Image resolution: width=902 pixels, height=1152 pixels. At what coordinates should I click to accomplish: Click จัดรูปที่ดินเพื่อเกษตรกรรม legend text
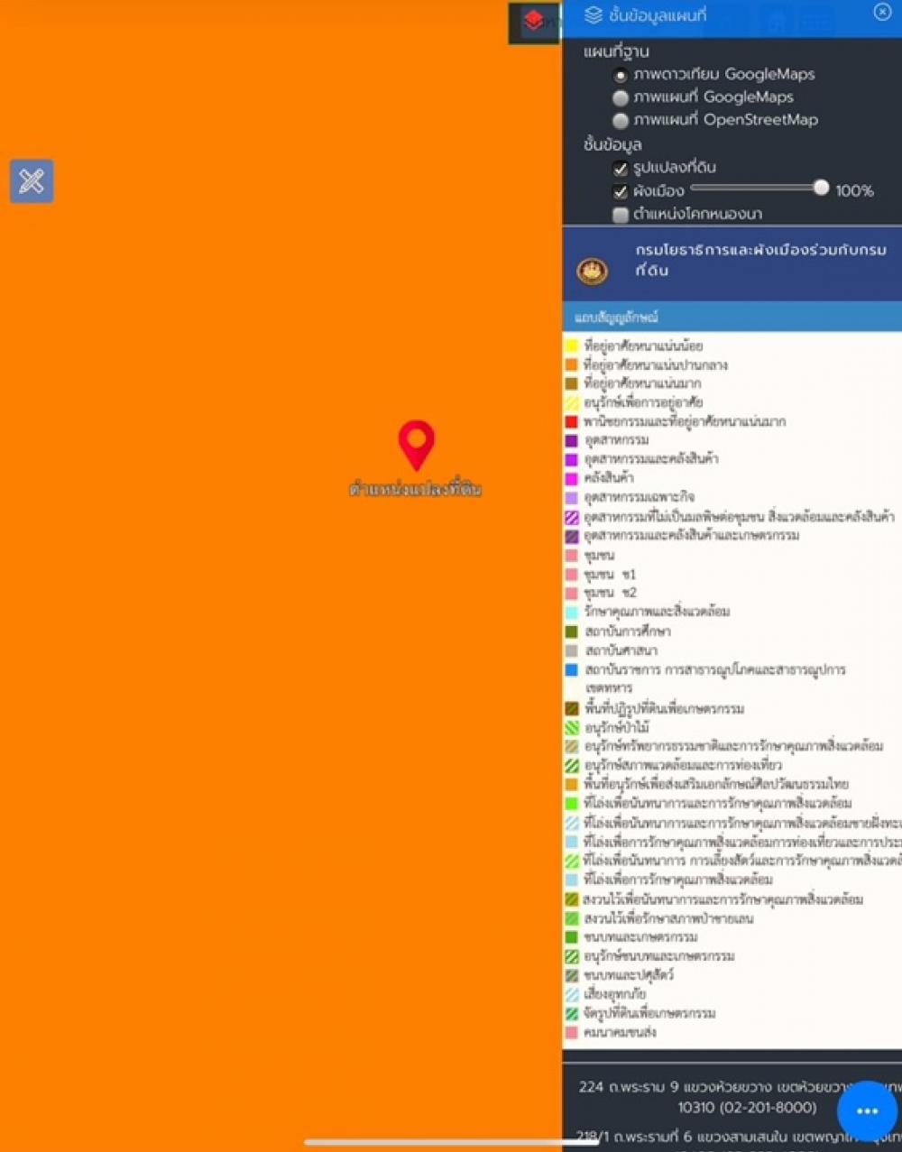click(x=649, y=1014)
